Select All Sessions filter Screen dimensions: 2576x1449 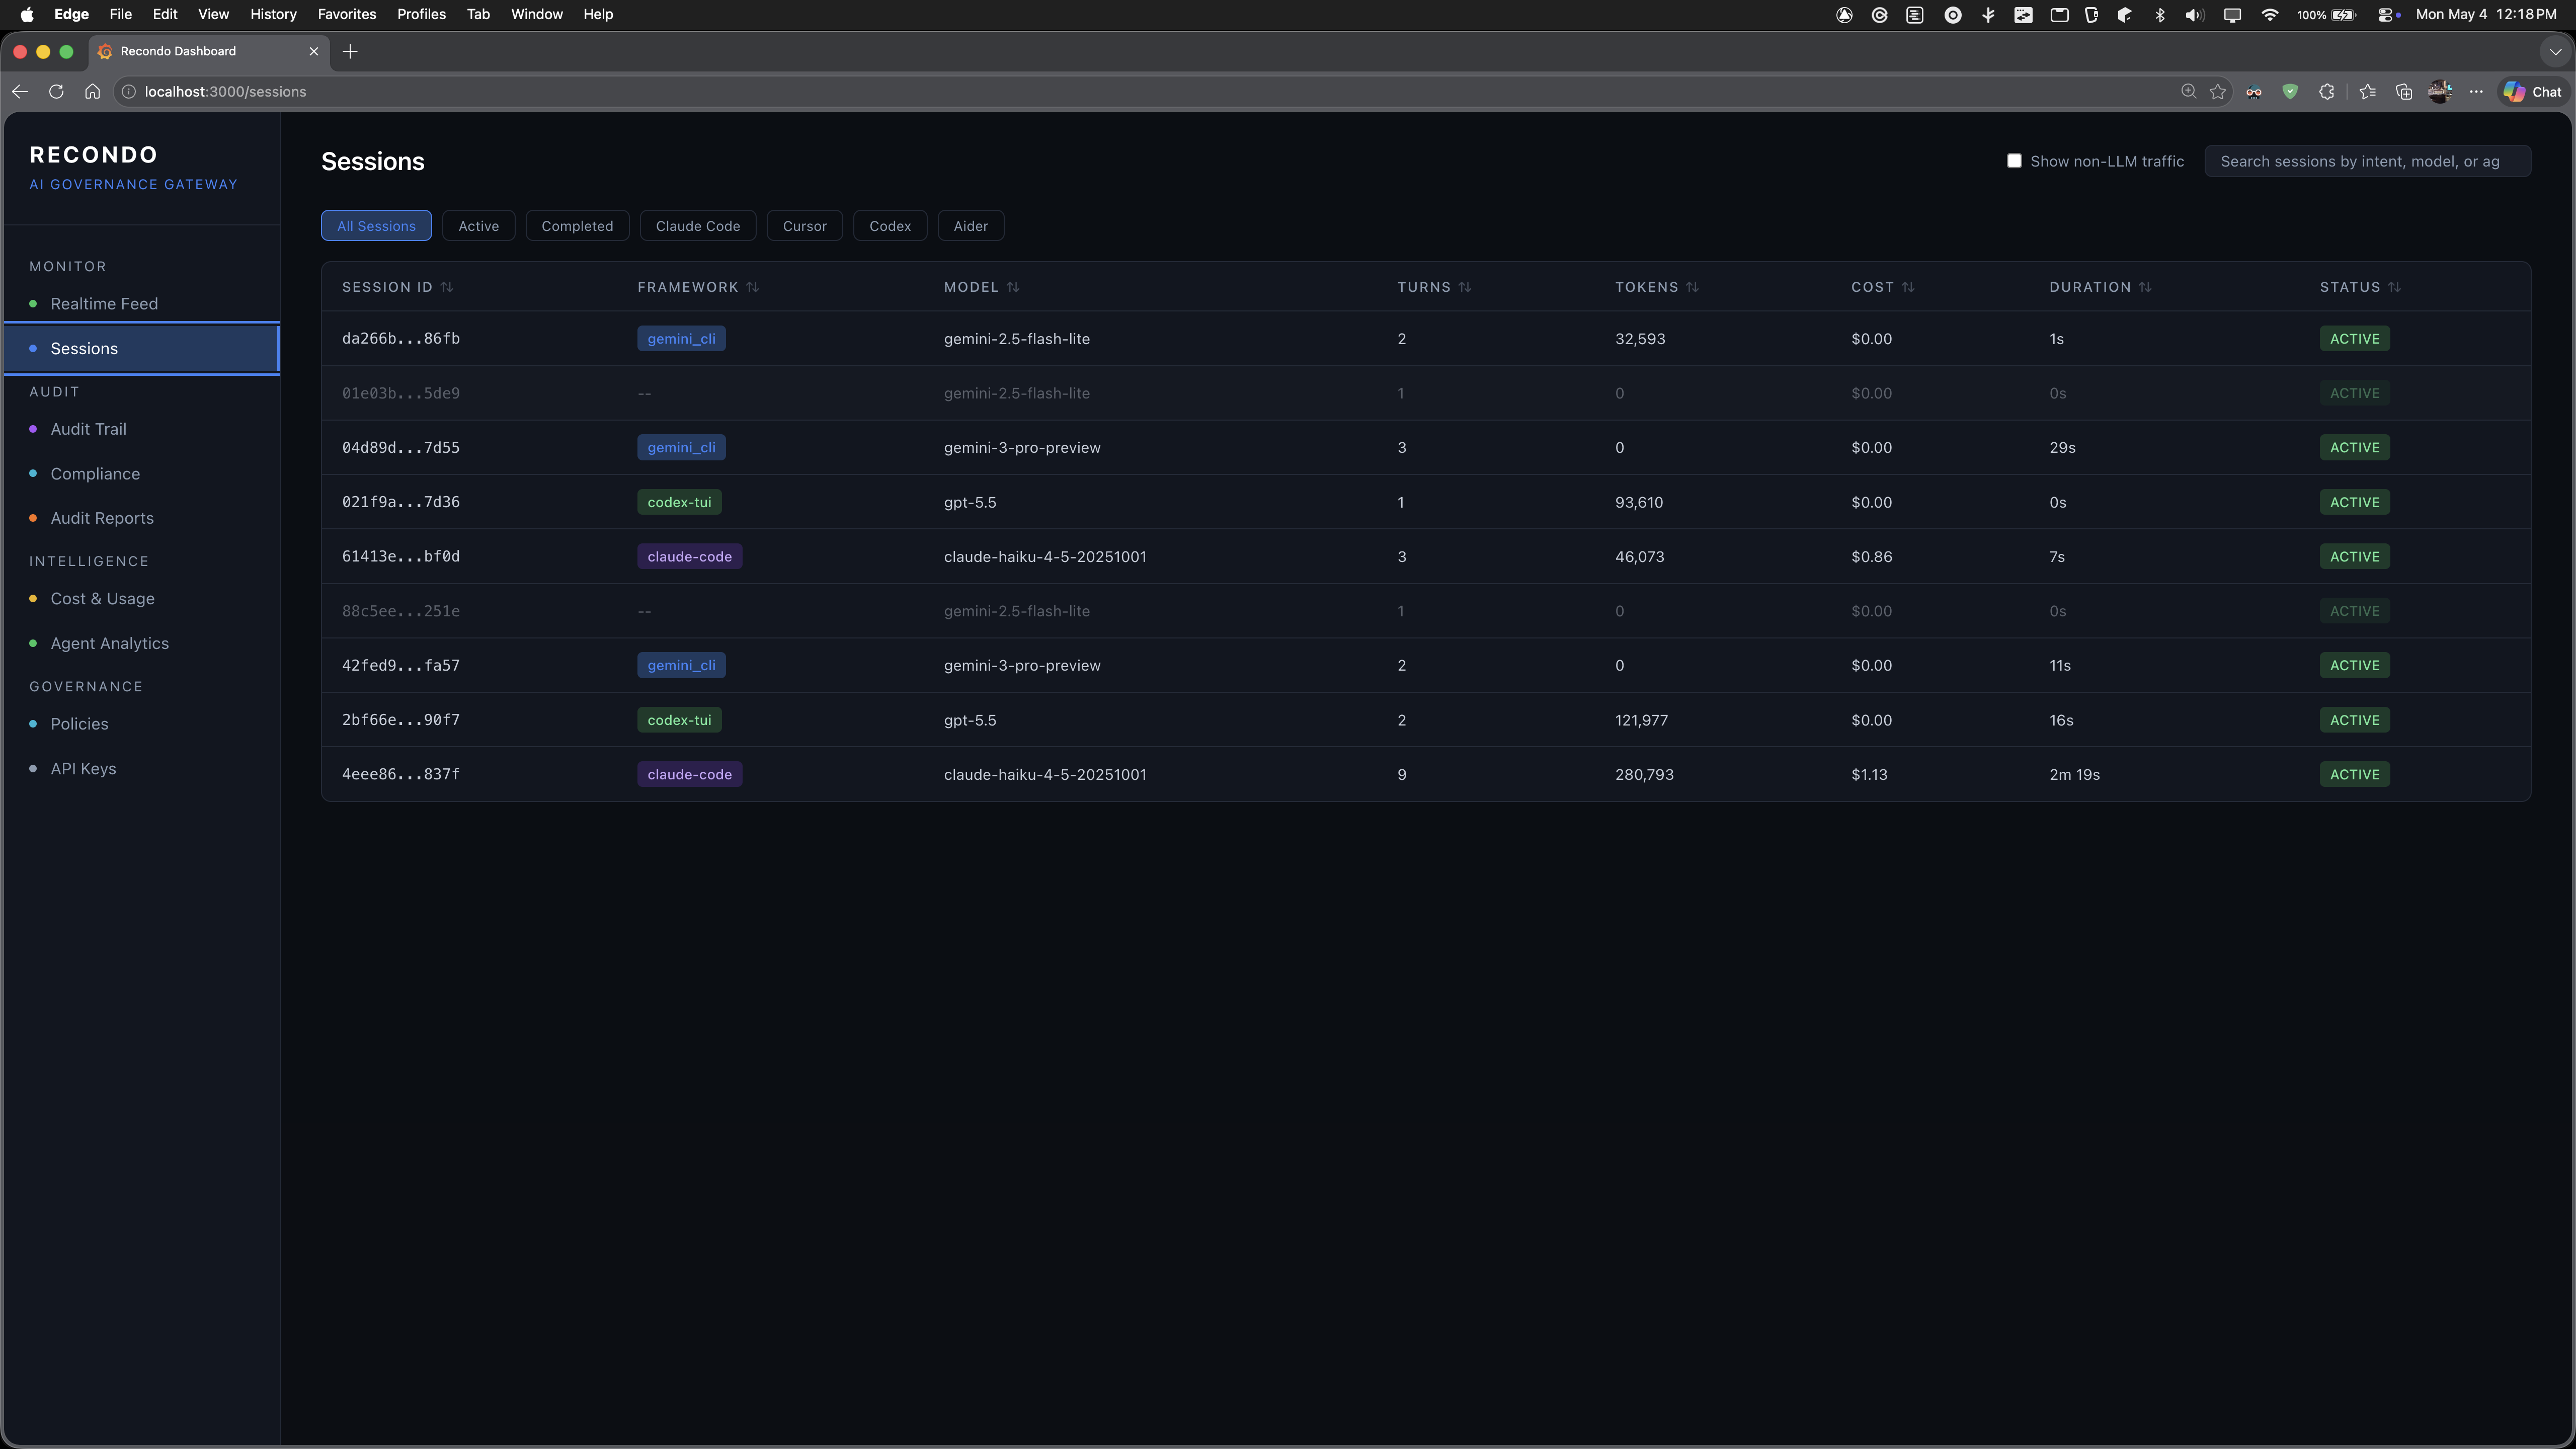pyautogui.click(x=376, y=225)
